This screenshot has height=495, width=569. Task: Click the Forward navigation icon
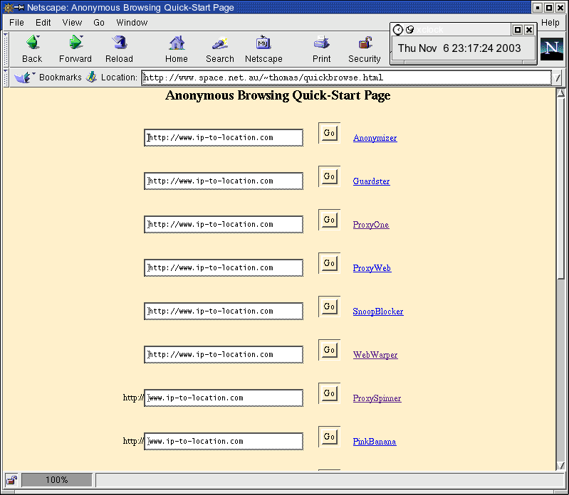(x=75, y=43)
